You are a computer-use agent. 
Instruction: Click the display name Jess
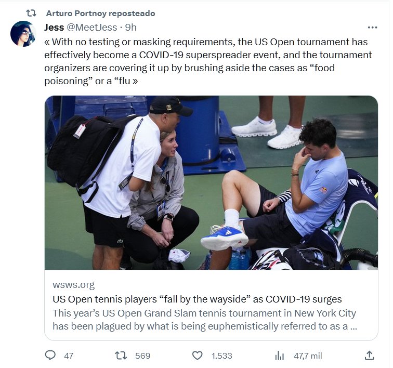54,28
